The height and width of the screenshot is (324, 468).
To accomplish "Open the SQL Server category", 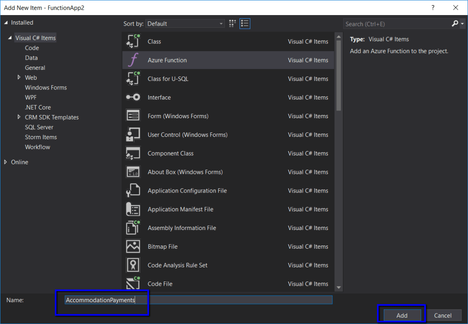I will coord(39,127).
